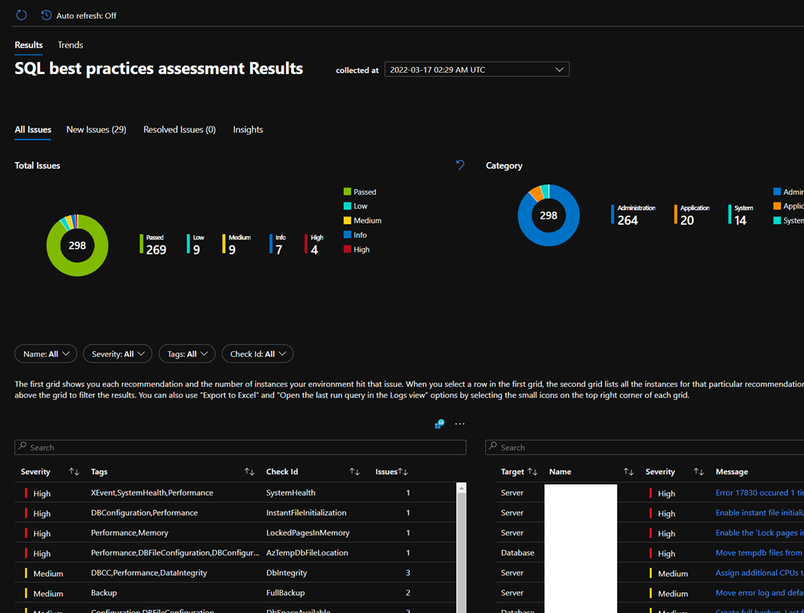Click the refresh icon beside Total Issues chart
Viewport: 804px width, 613px height.
[460, 164]
